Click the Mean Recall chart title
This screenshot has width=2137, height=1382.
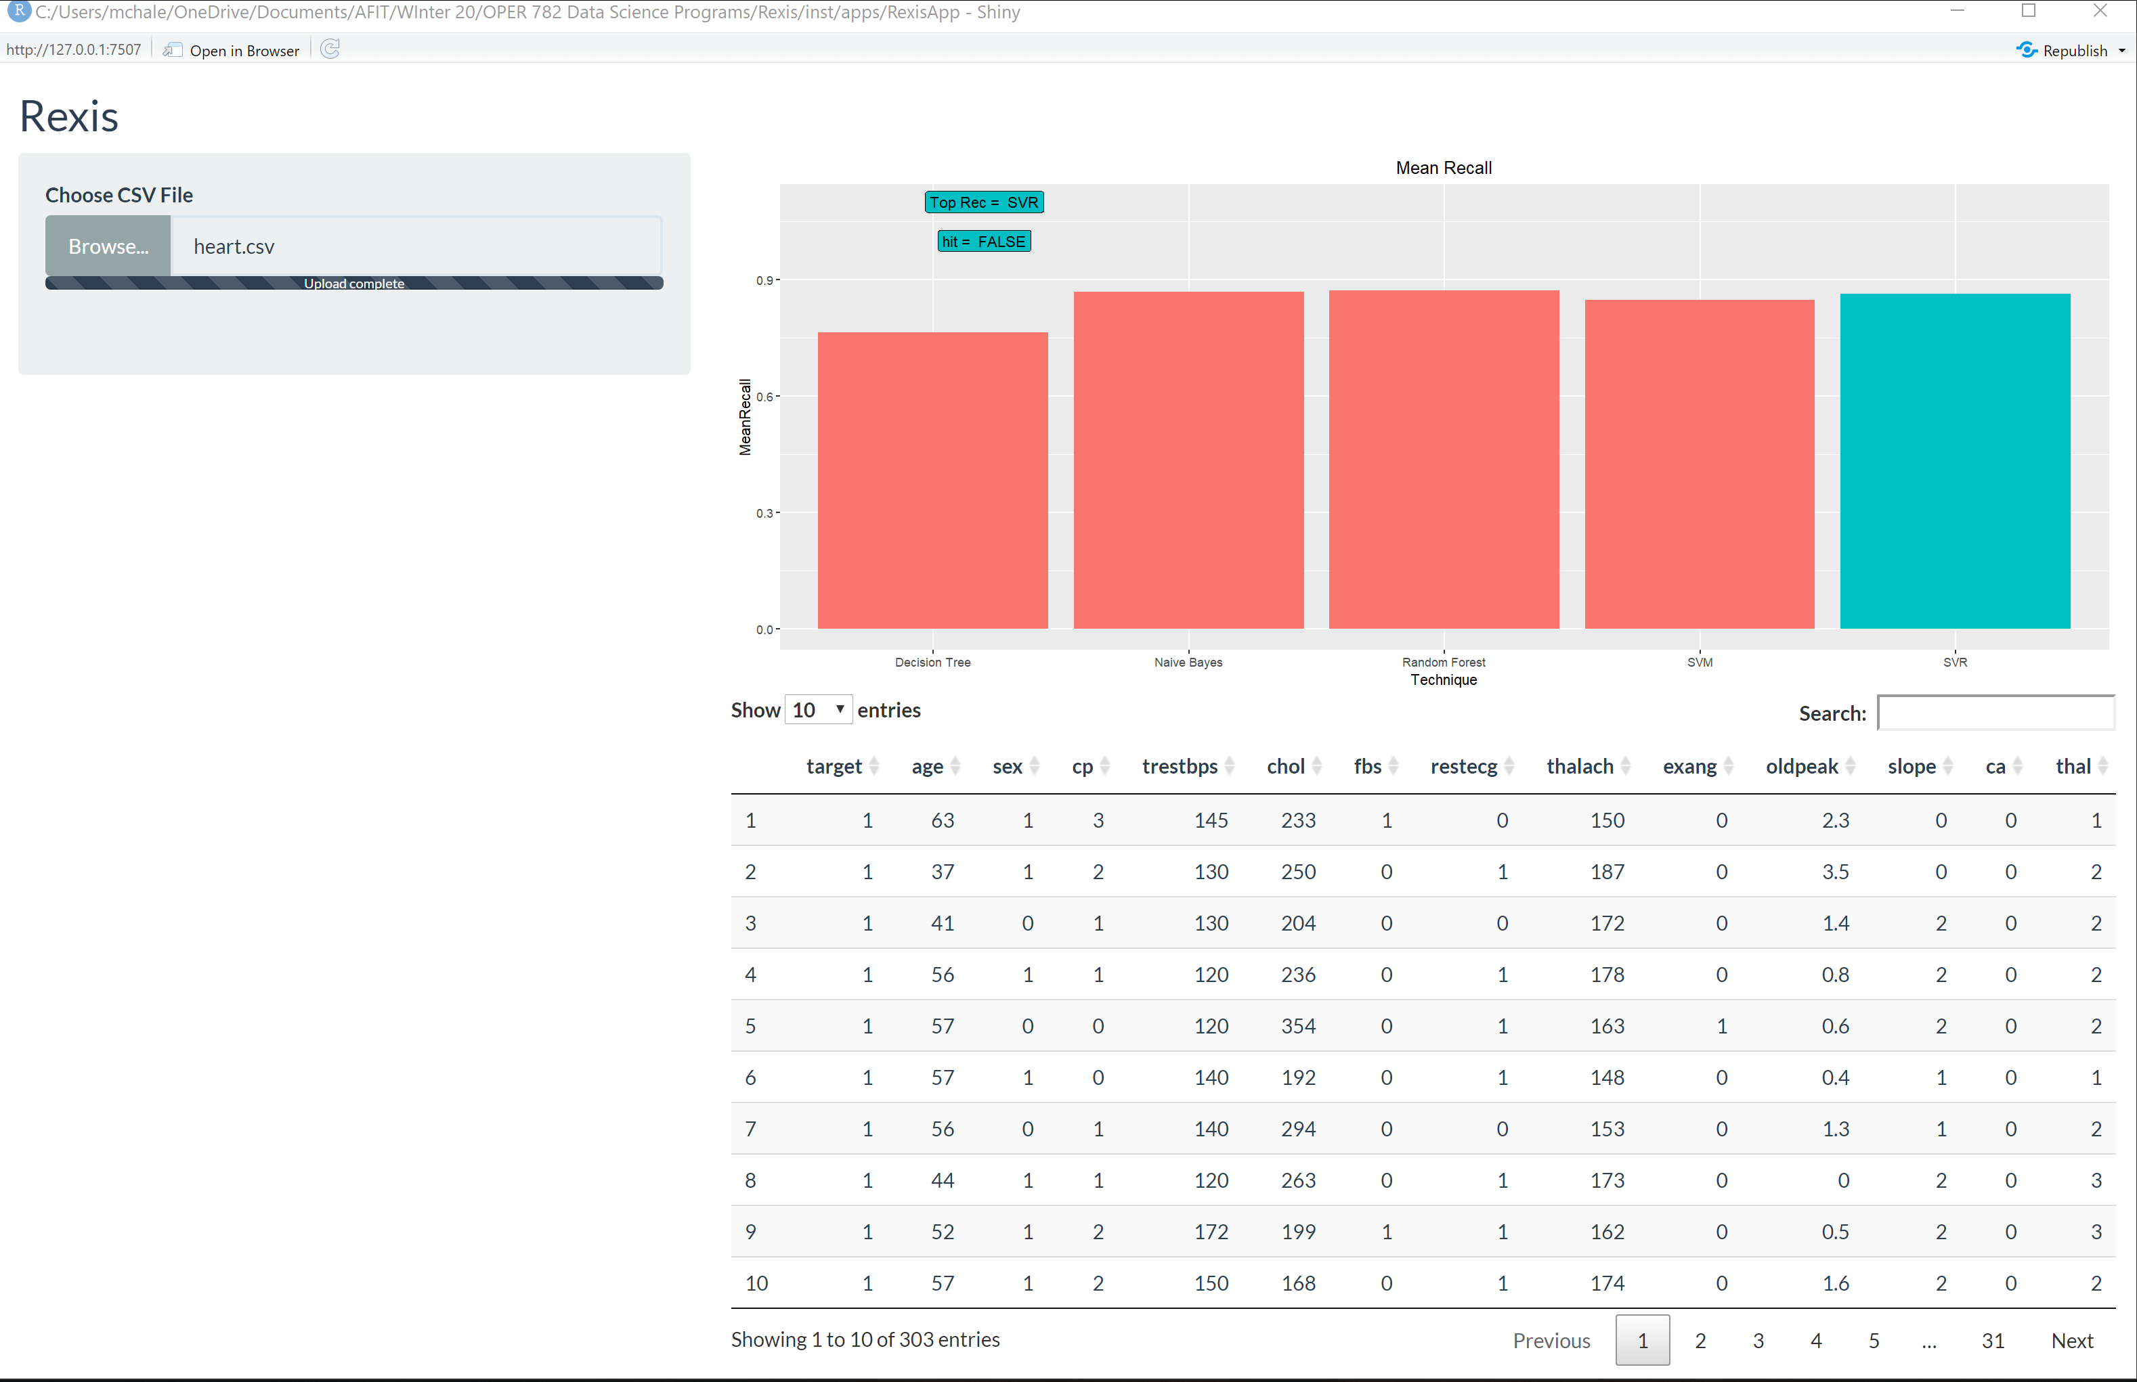coord(1443,168)
